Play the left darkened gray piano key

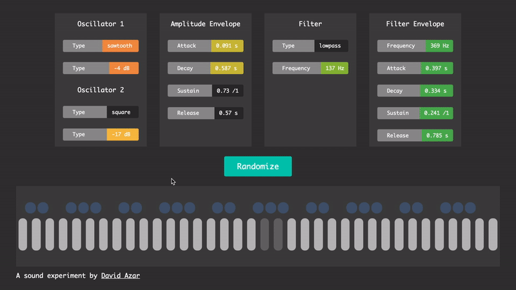click(264, 235)
